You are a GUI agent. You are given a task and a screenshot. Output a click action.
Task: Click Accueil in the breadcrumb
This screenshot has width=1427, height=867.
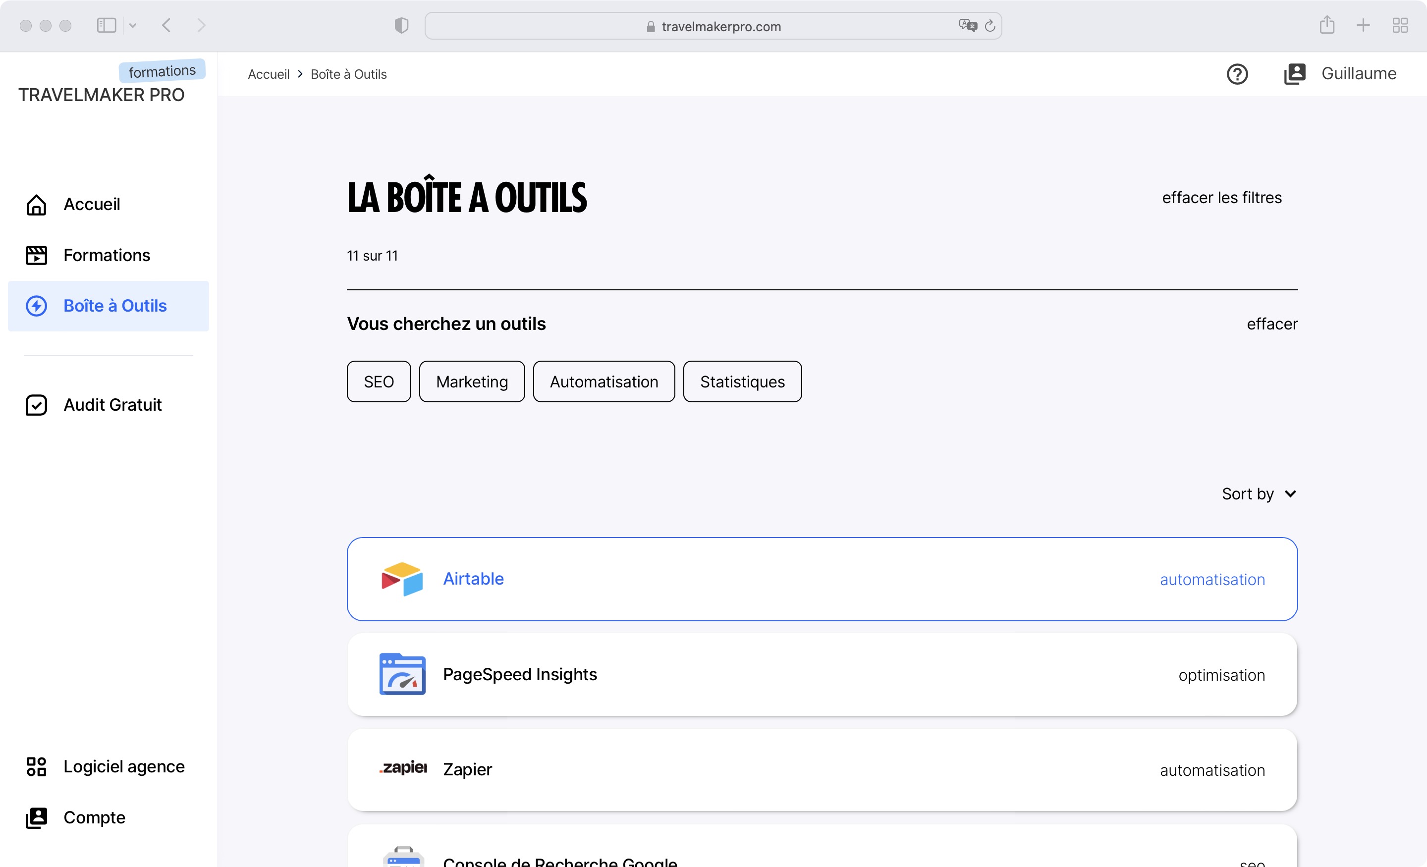pos(269,74)
